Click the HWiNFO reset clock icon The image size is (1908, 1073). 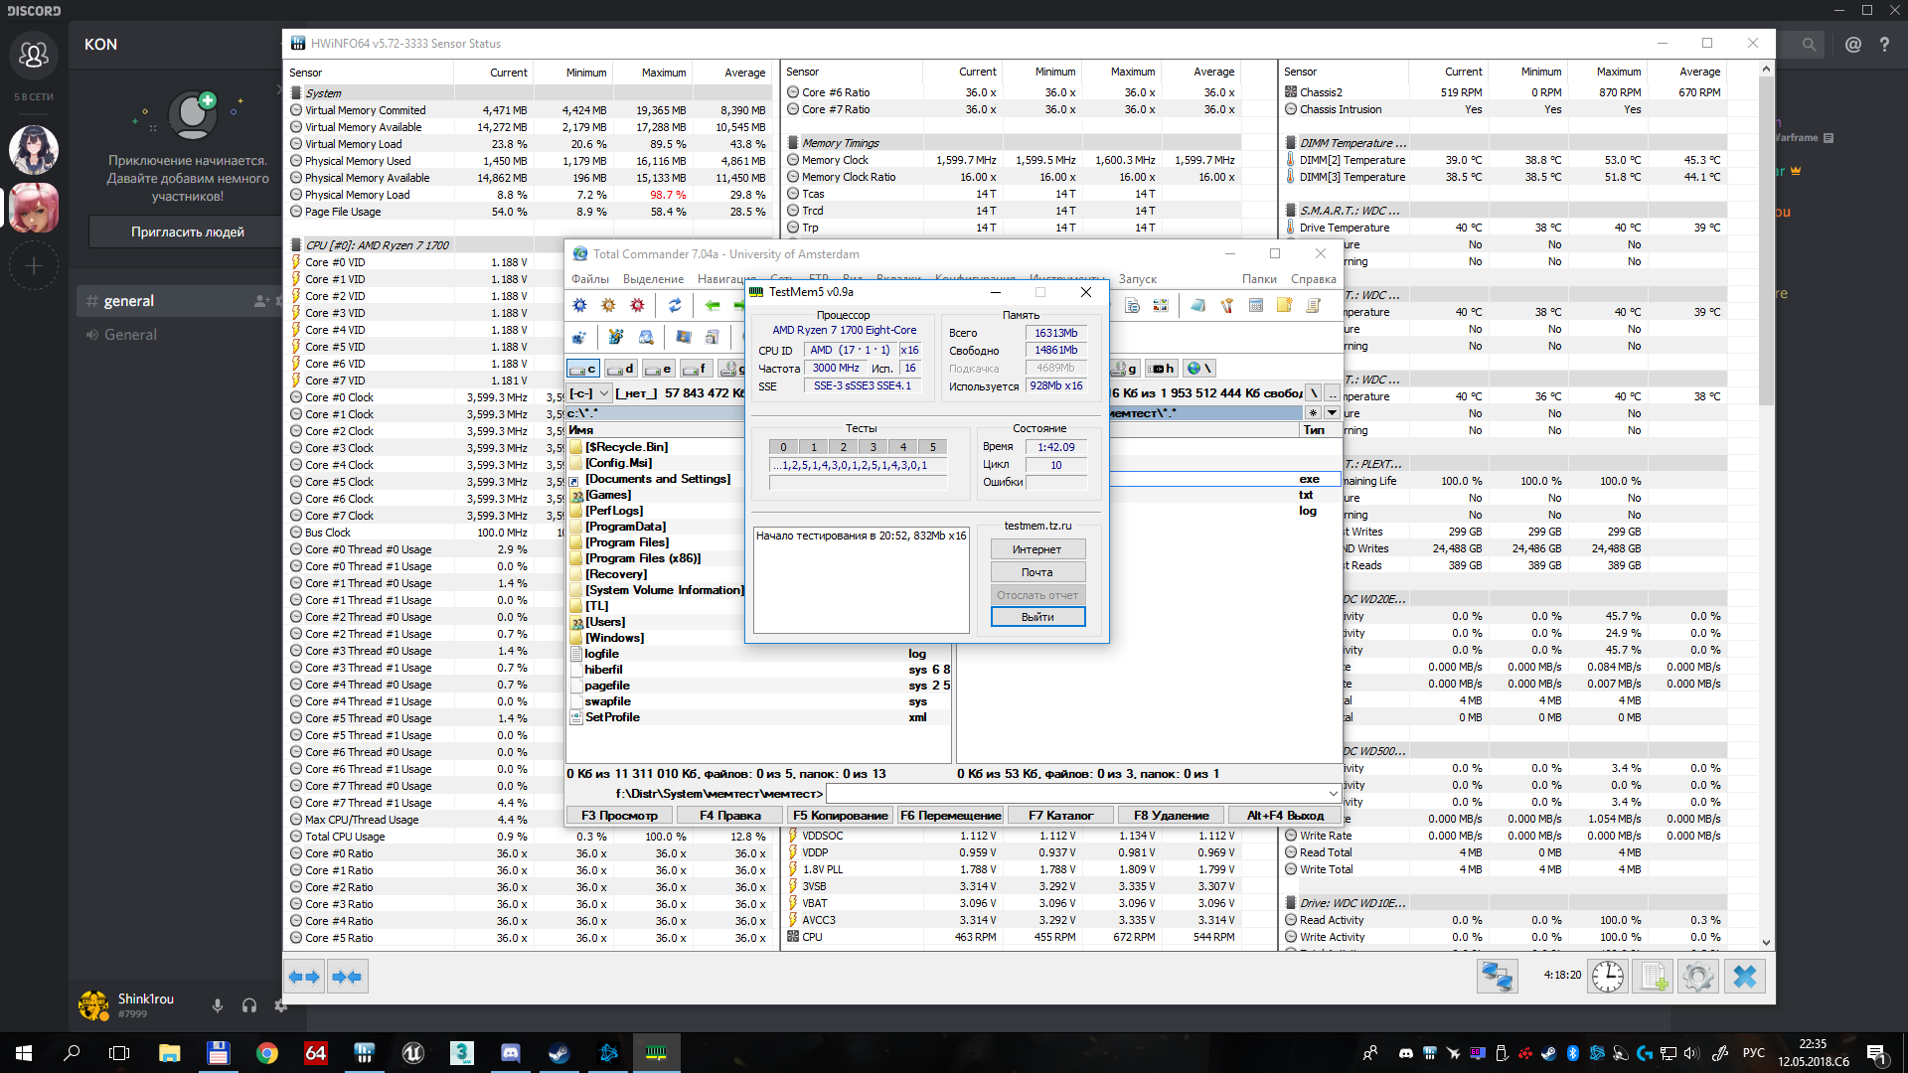pos(1607,977)
